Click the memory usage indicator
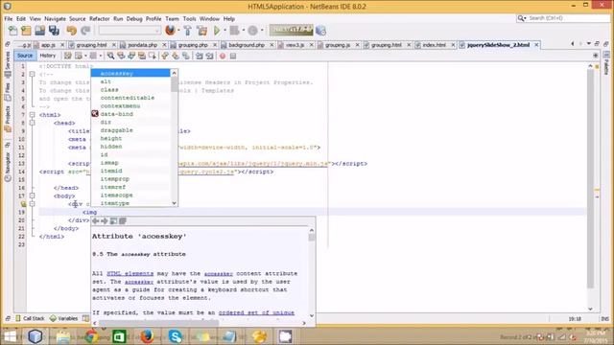 pos(291,30)
